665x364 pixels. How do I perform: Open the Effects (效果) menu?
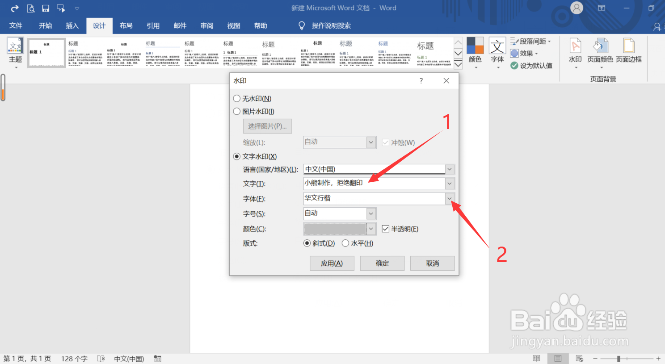click(x=525, y=53)
